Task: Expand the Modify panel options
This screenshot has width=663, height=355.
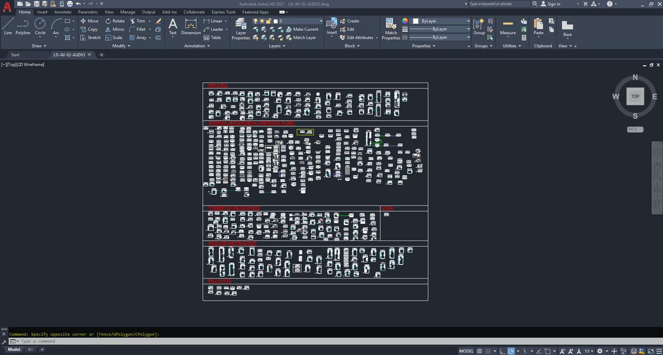Action: tap(122, 46)
